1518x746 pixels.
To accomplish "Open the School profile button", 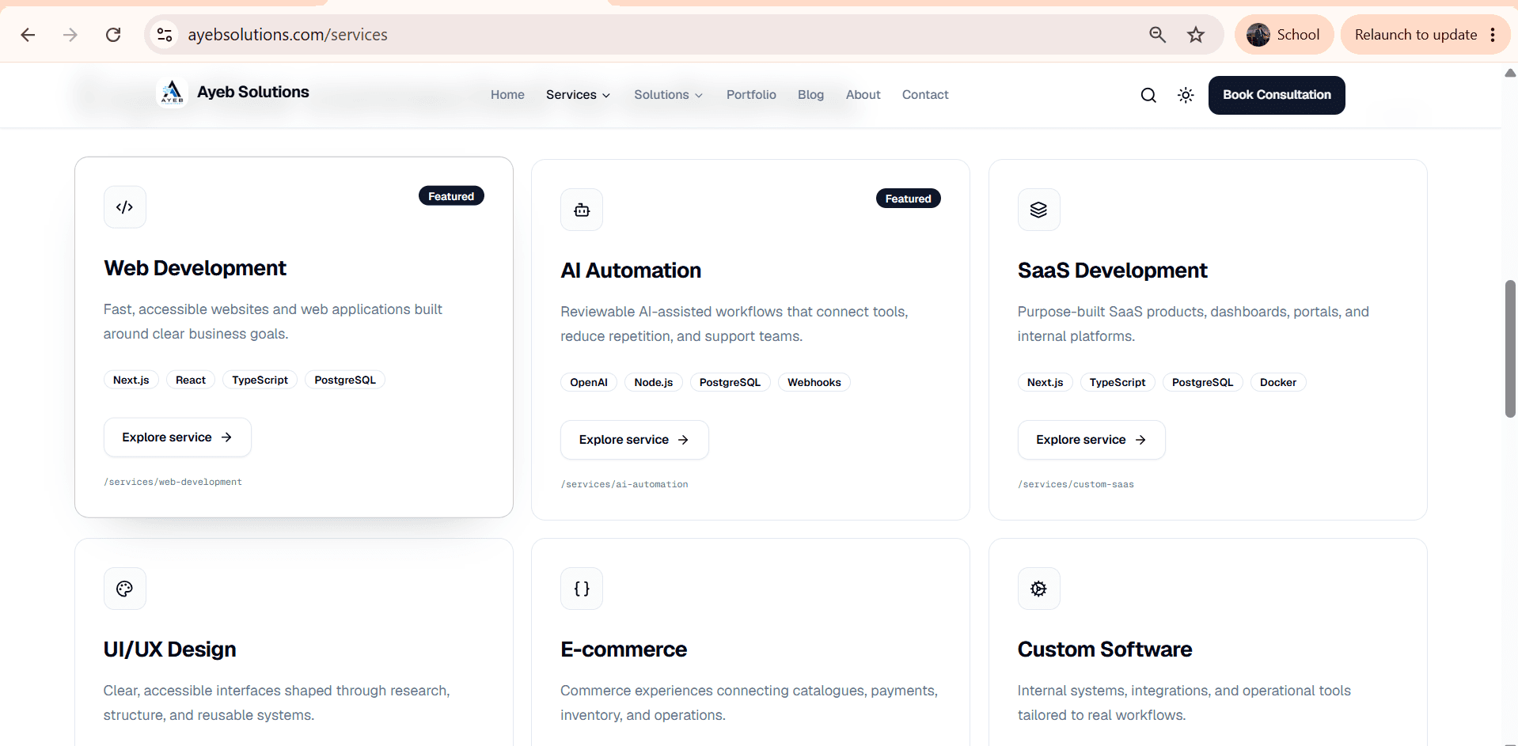I will click(x=1284, y=35).
